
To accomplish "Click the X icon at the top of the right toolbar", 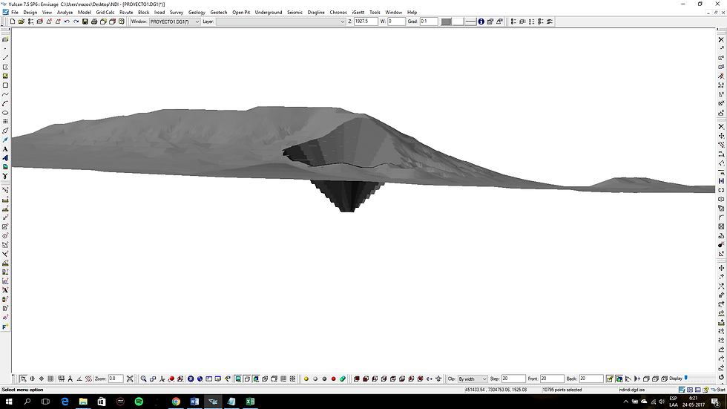I will click(x=721, y=40).
